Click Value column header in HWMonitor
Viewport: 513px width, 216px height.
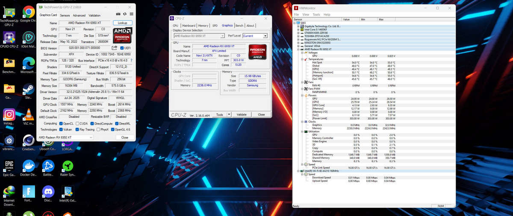point(351,19)
